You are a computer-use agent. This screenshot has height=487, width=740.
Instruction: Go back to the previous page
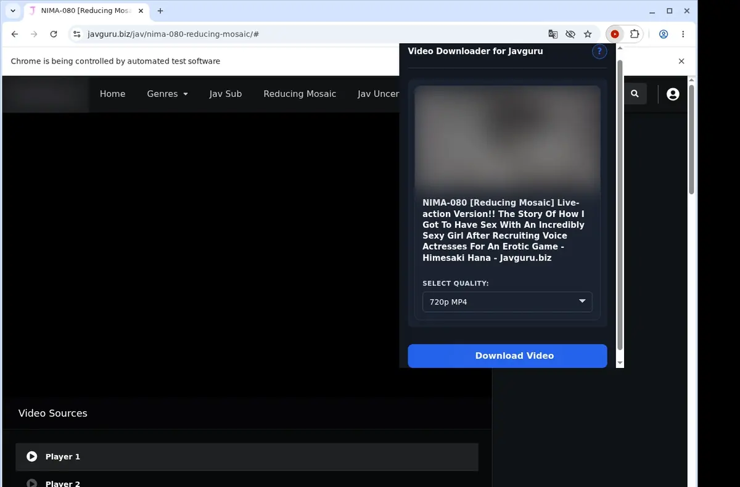pyautogui.click(x=15, y=34)
